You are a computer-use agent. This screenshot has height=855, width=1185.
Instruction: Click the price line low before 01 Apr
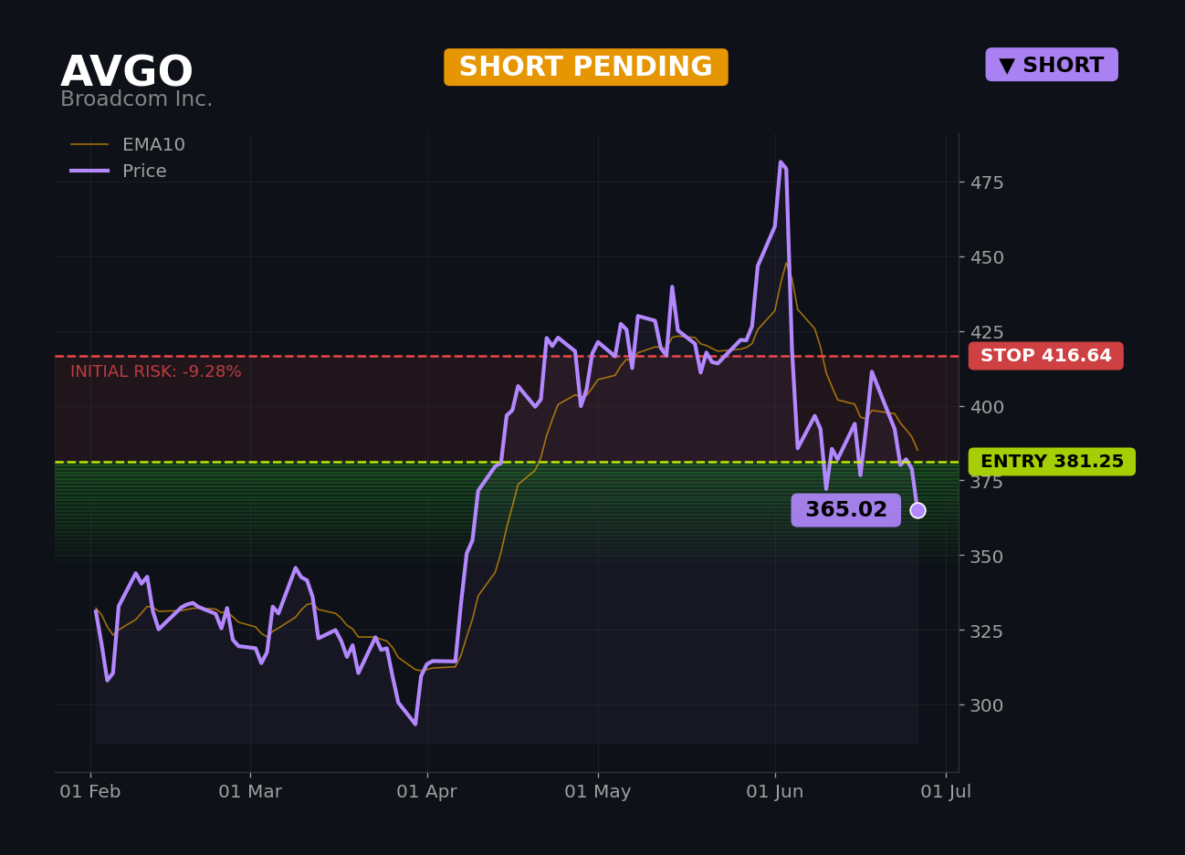[415, 724]
